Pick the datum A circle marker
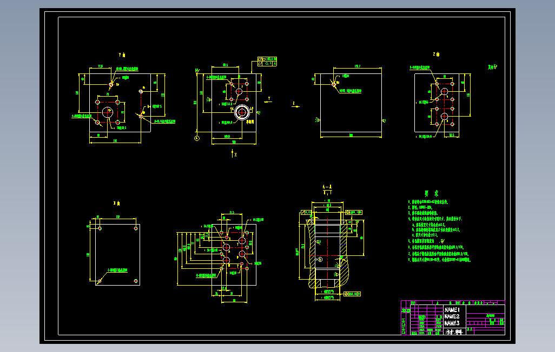The image size is (555, 352). tap(197, 138)
